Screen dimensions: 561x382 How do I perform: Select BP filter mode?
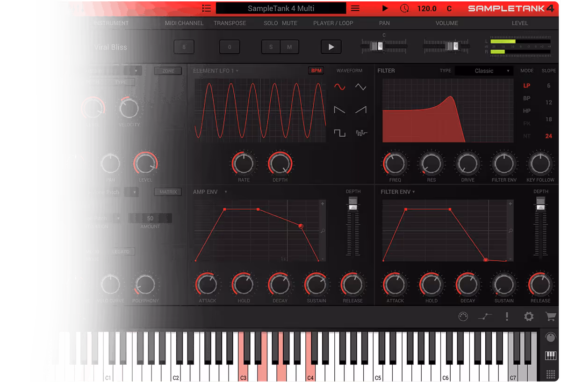pos(527,98)
